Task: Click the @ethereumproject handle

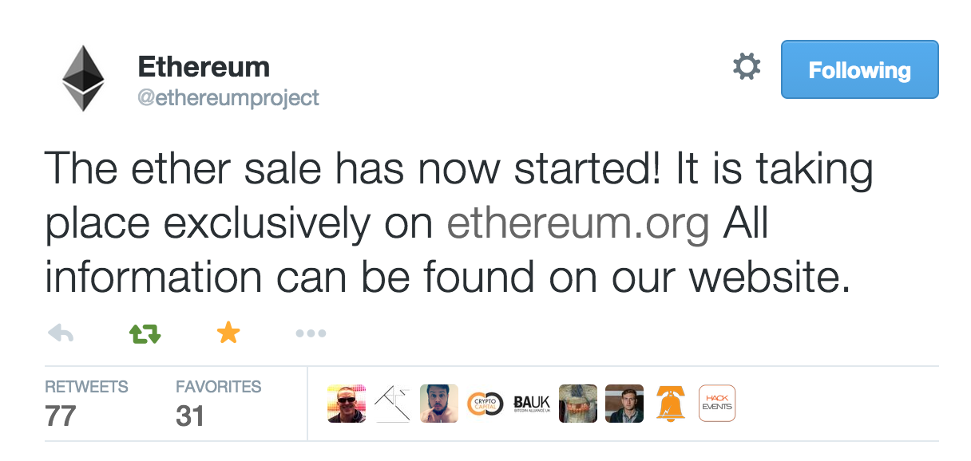Action: (228, 98)
